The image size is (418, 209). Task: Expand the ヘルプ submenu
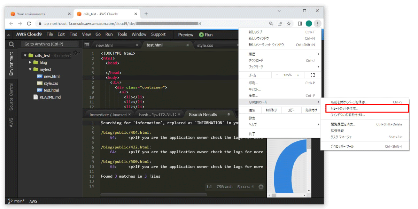pos(280,124)
